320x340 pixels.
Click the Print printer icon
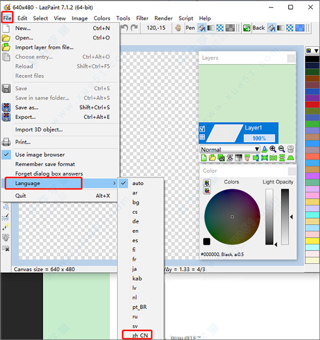click(x=6, y=142)
